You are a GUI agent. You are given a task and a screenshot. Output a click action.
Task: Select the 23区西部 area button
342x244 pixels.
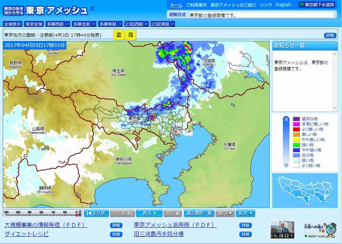[134, 24]
